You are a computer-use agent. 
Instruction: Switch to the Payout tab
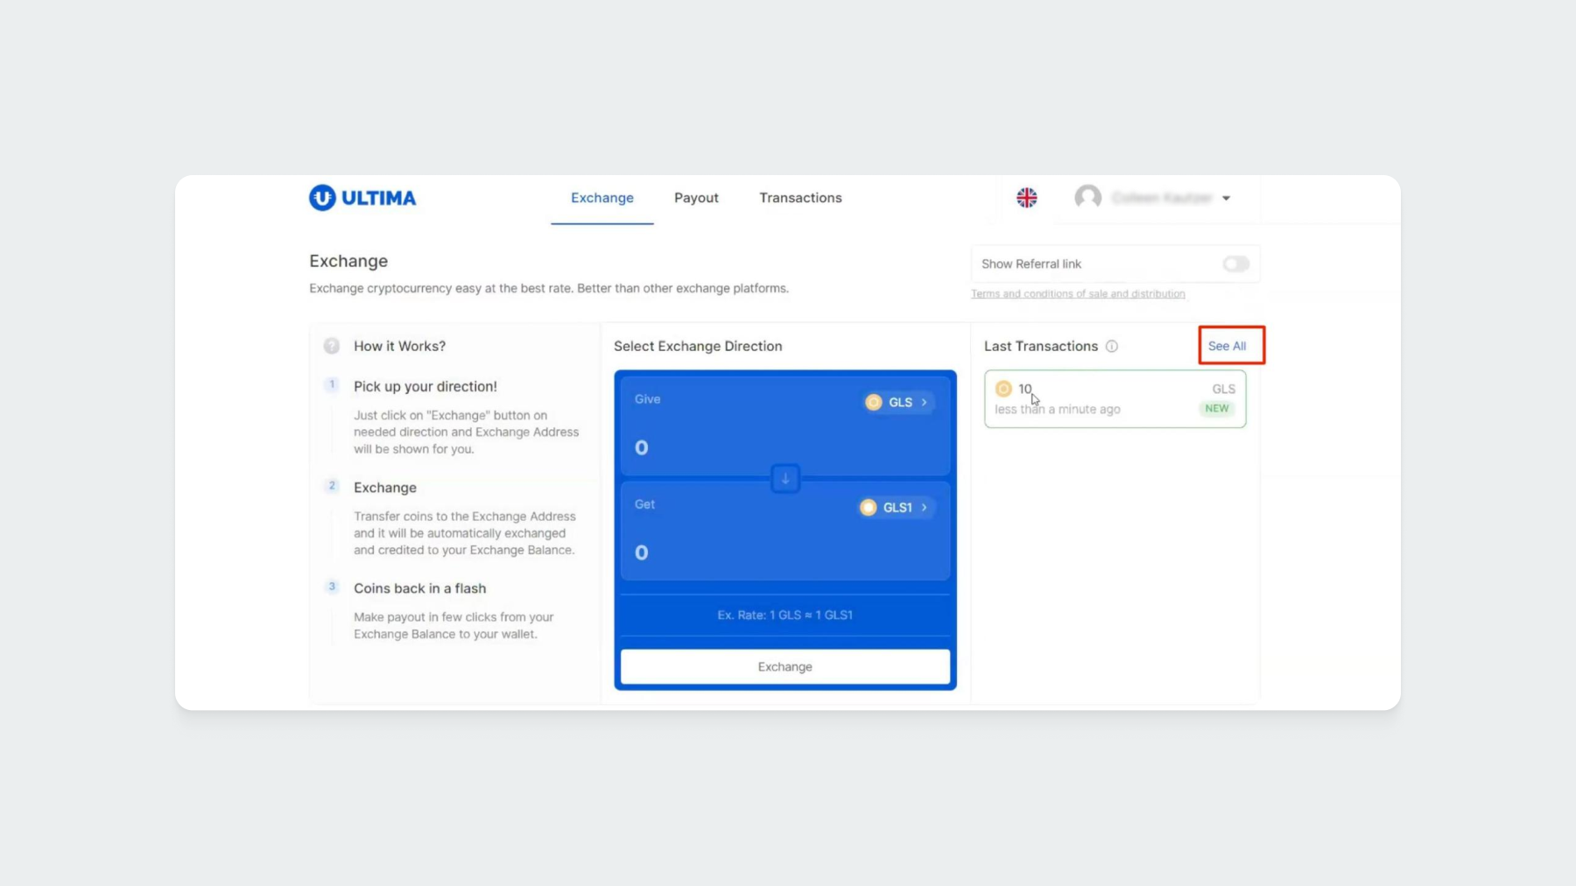(696, 198)
